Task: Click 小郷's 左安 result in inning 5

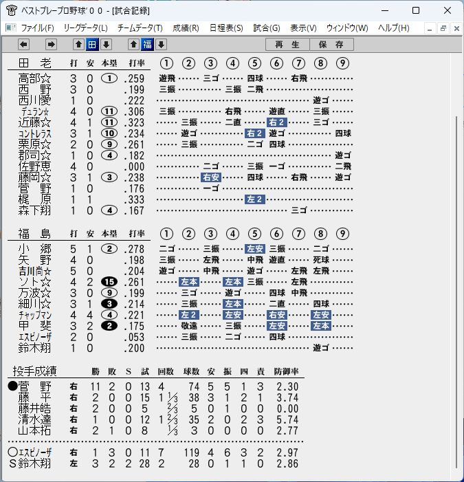Action: click(255, 249)
